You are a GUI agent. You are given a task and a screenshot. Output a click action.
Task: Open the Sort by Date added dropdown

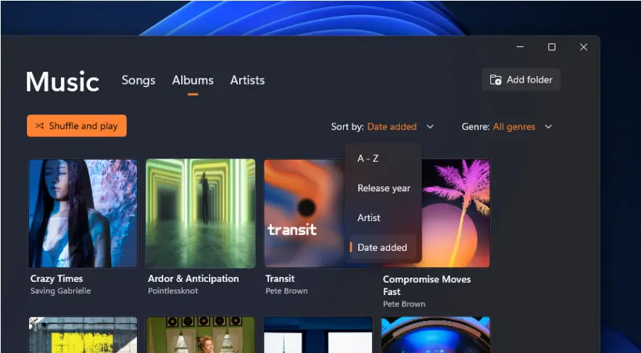tap(383, 127)
